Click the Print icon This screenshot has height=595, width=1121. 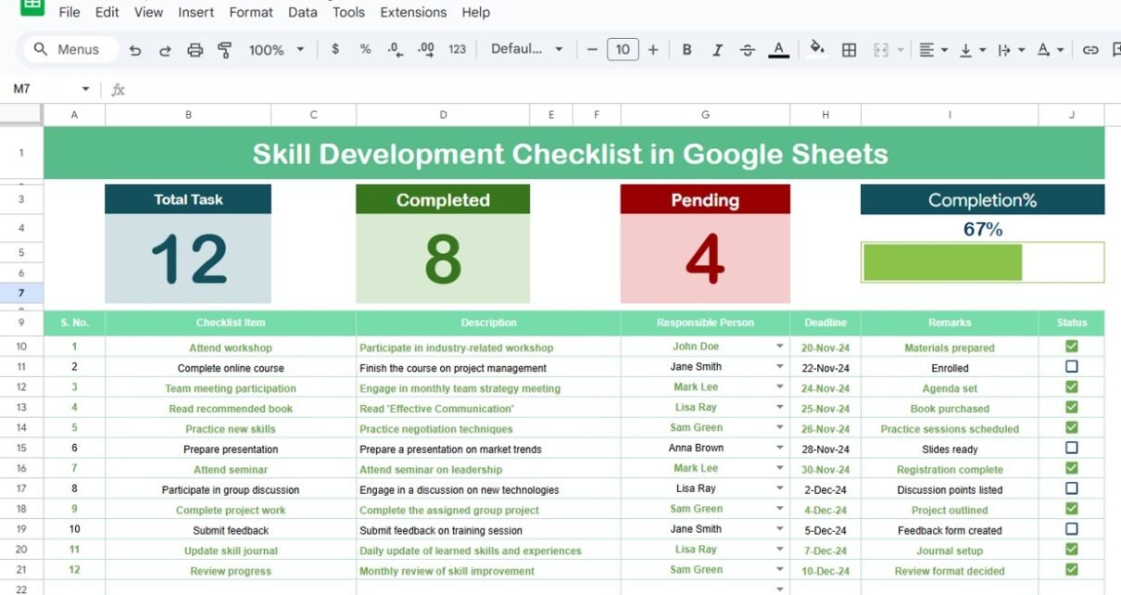(195, 50)
